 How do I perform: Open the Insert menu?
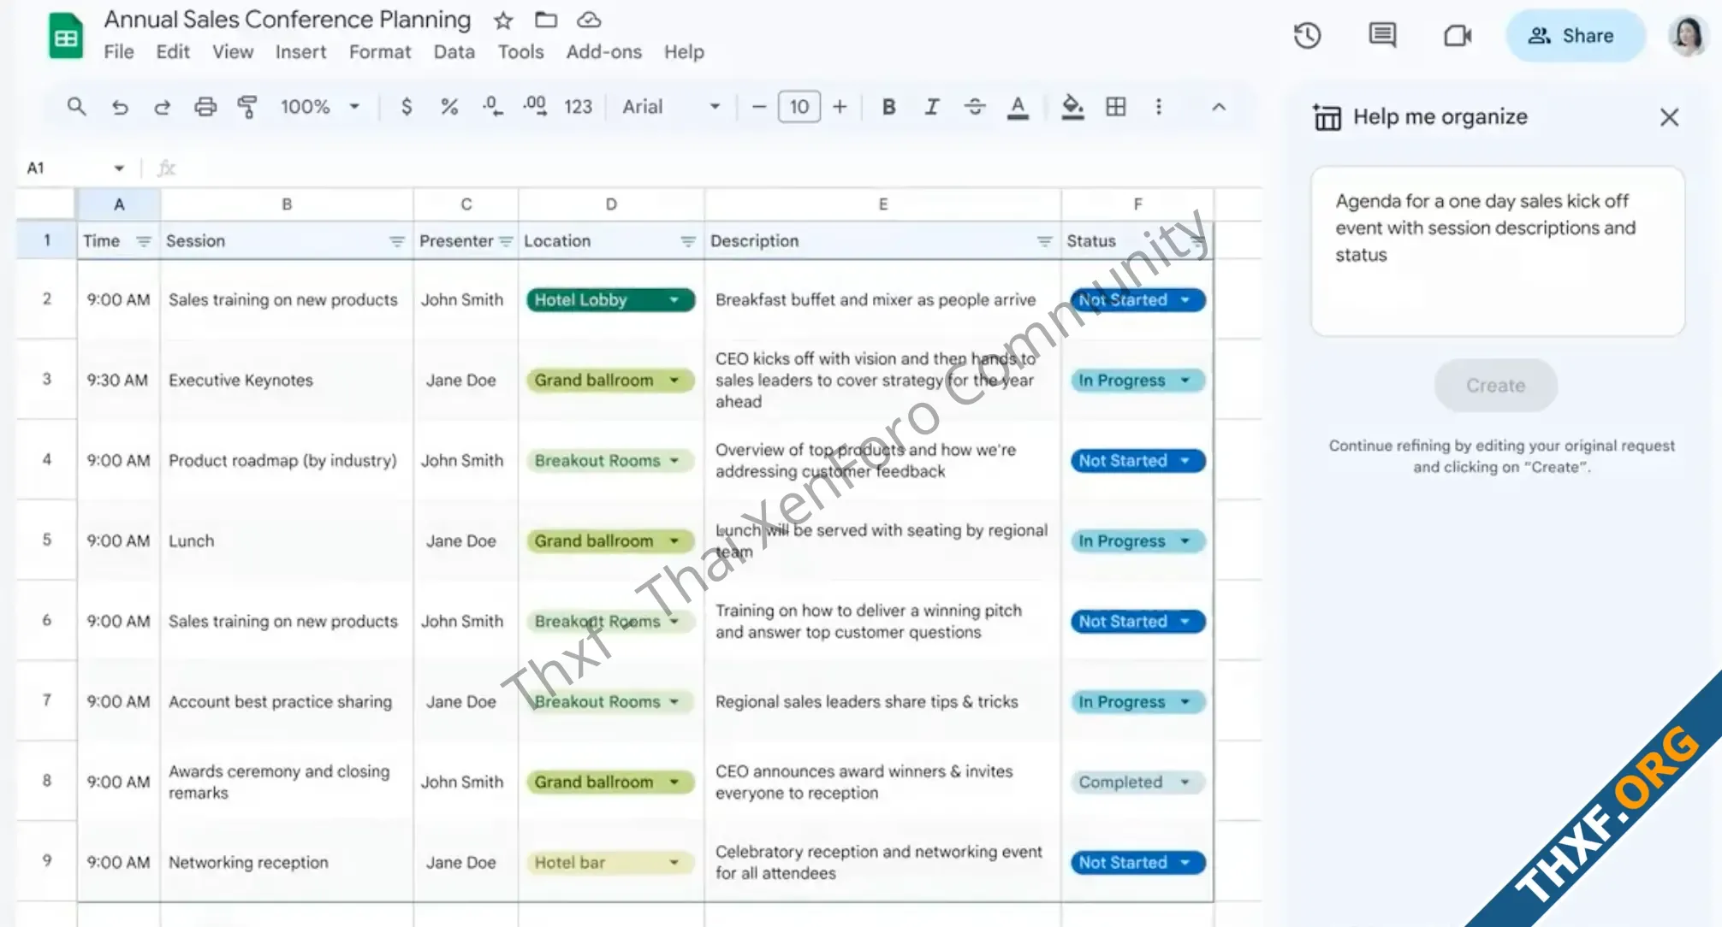coord(300,52)
